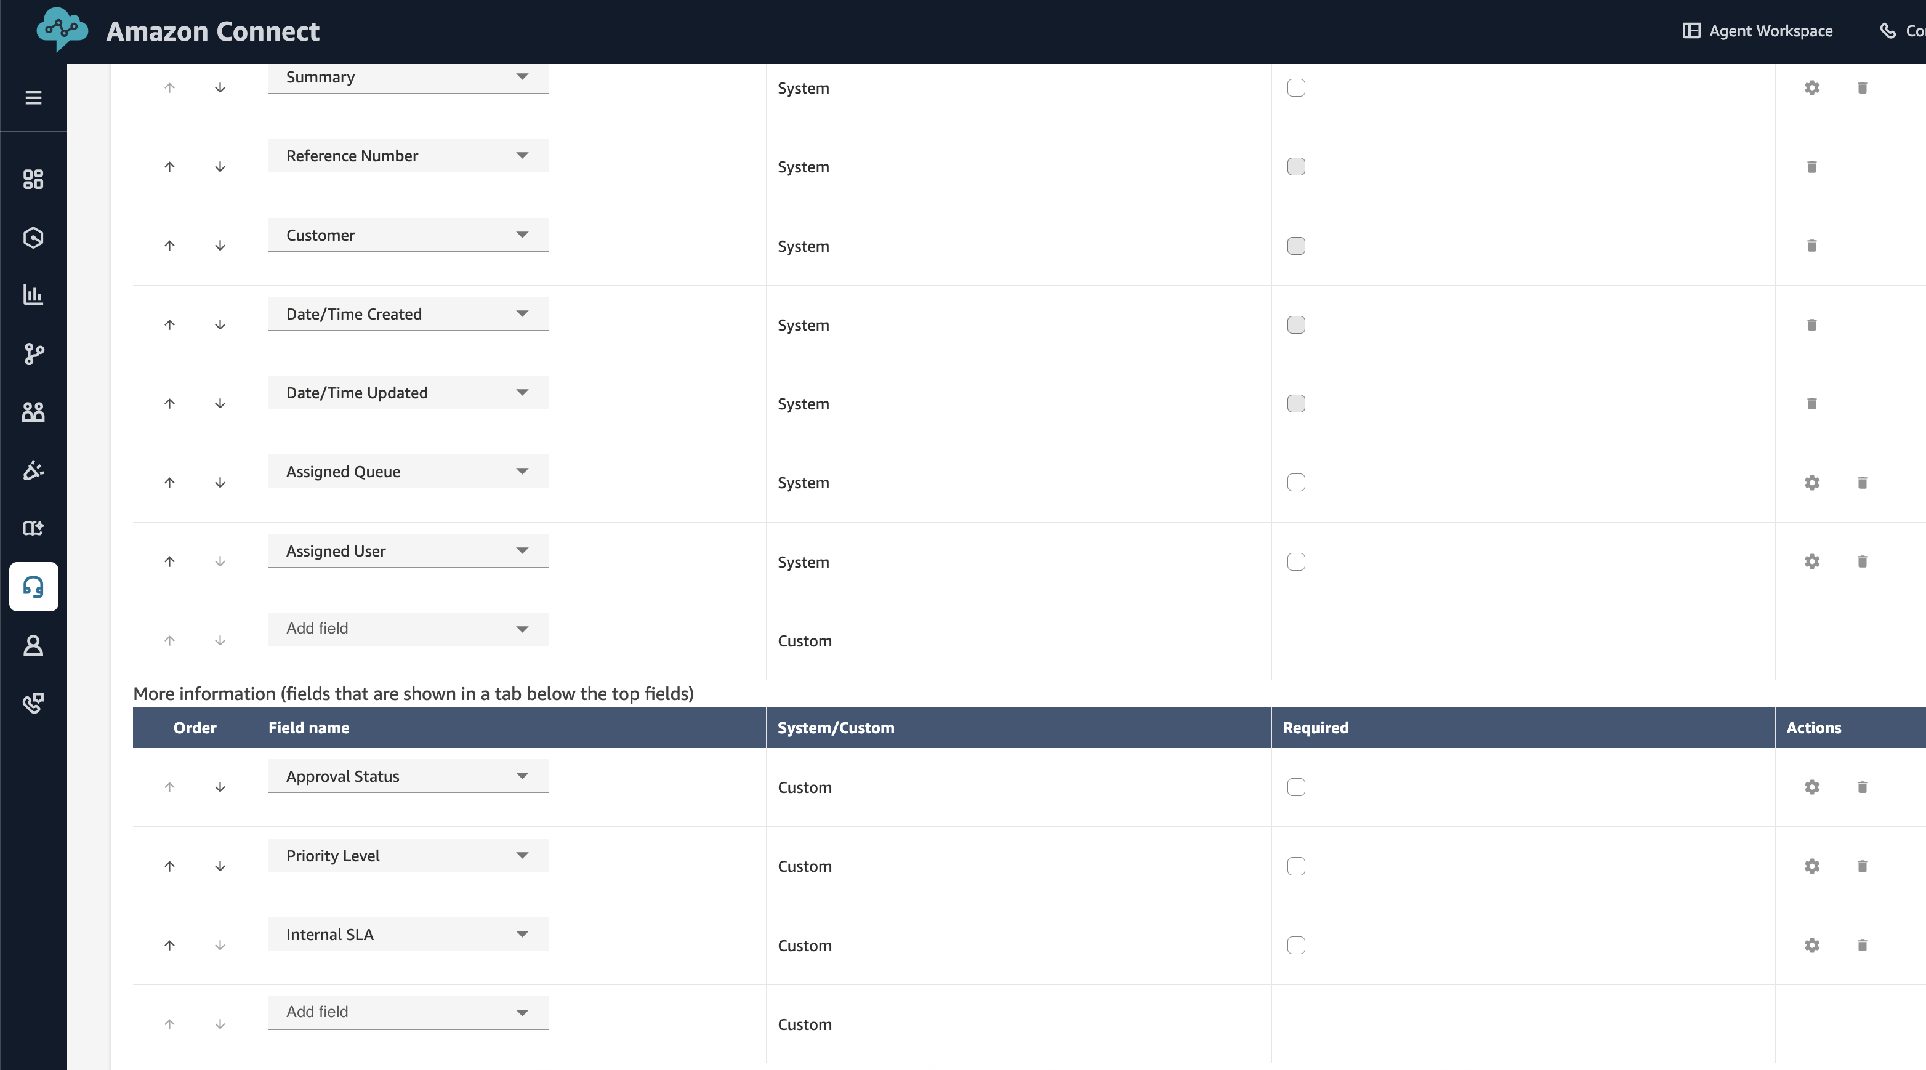Open the Amazon Connect navigation menu
The image size is (1926, 1070).
34,97
